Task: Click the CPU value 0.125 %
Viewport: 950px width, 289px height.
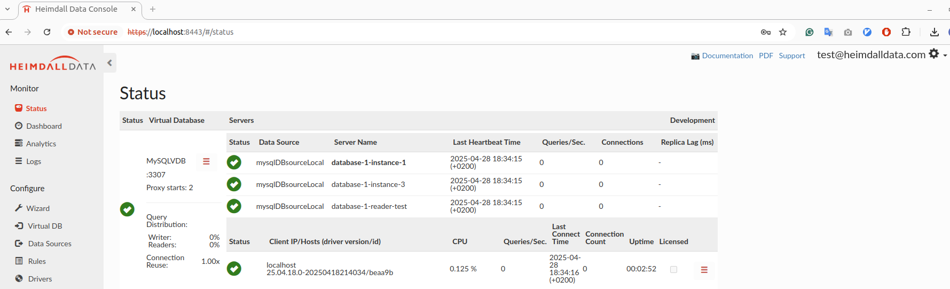Action: click(x=463, y=269)
